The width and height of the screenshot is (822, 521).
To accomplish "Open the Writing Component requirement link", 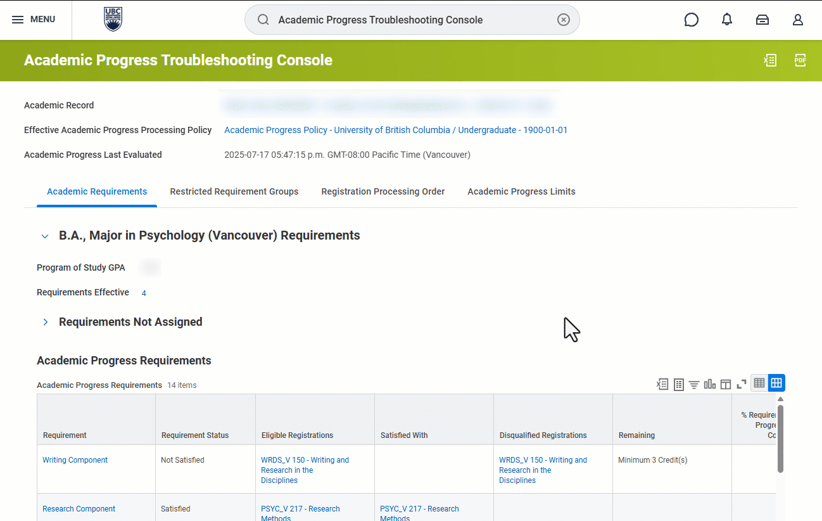I will tap(75, 460).
